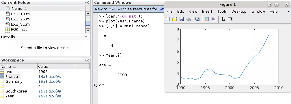Open File menu in Figure 1
291x104 pixels.
tap(169, 11)
